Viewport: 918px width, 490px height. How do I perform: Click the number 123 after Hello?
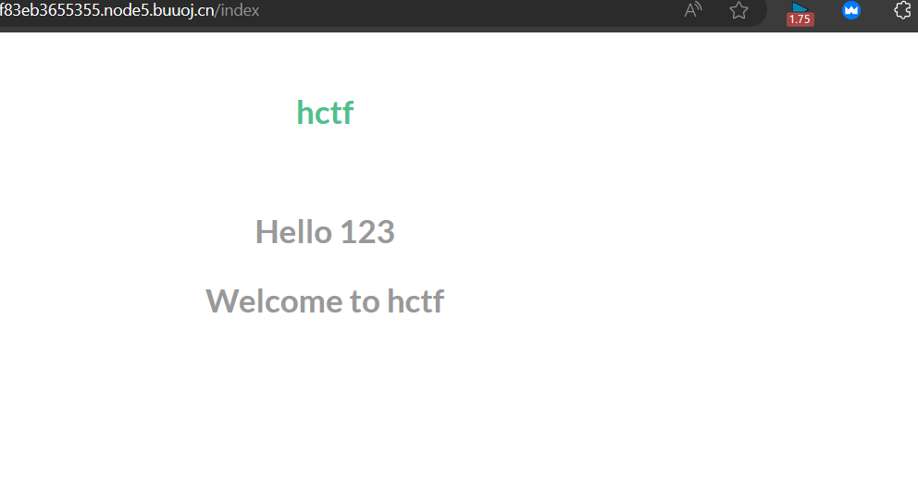367,231
